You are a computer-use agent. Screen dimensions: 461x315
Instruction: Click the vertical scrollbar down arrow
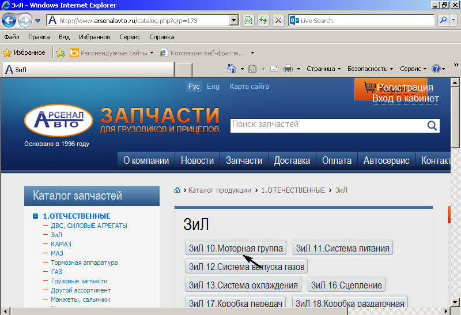point(455,302)
